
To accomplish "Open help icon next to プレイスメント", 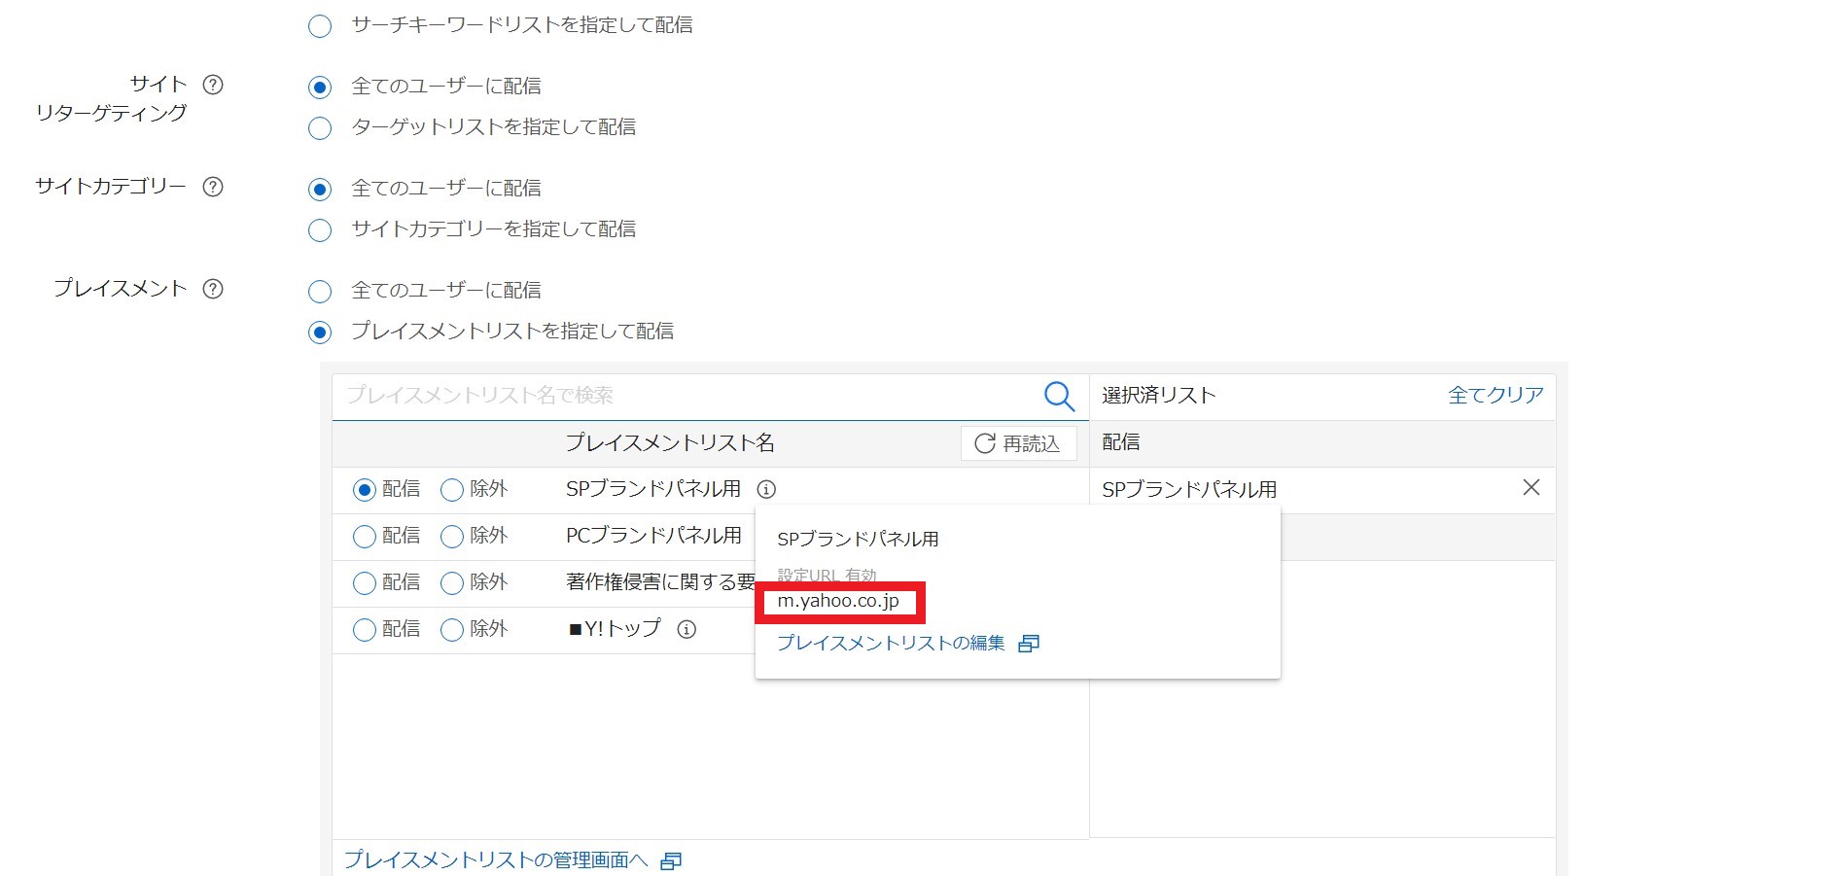I will [213, 289].
